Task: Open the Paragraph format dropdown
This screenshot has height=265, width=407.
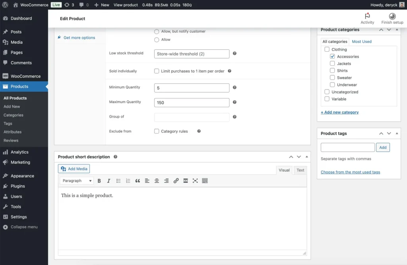Action: pos(77,181)
